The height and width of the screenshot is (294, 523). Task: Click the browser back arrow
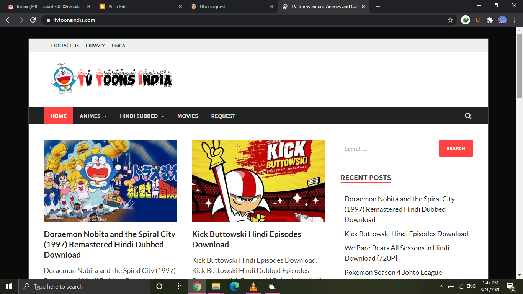pyautogui.click(x=8, y=20)
